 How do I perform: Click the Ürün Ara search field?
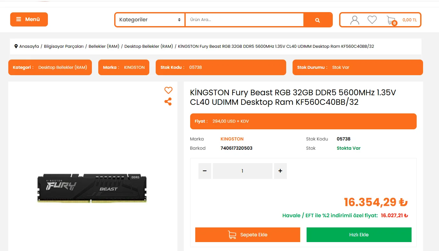[x=244, y=20]
